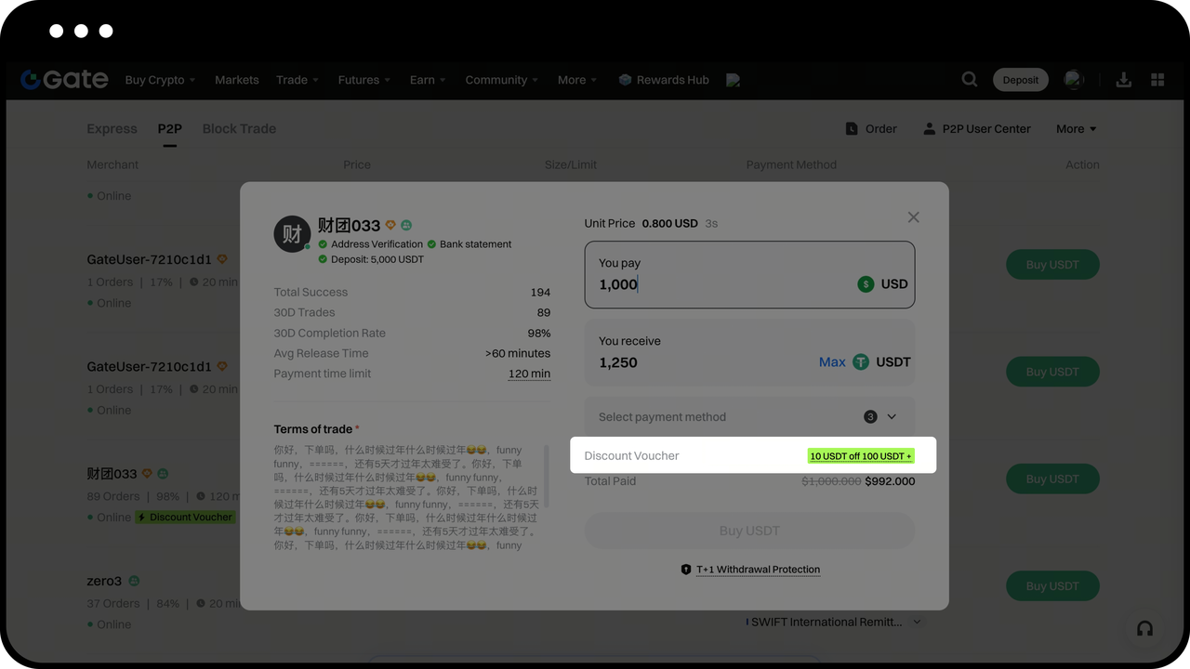Click the Max link in You receive

pyautogui.click(x=832, y=362)
